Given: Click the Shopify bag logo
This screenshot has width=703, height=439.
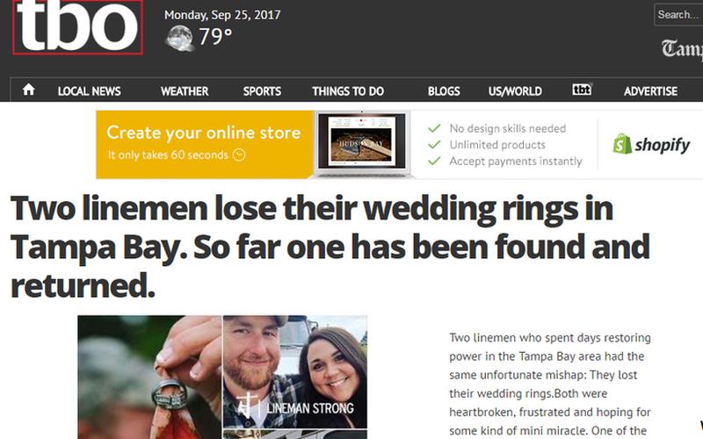Looking at the screenshot, I should 622,144.
